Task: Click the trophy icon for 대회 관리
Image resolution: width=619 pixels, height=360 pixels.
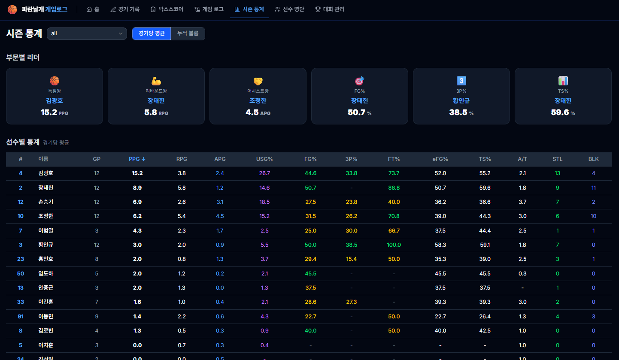Action: tap(318, 9)
